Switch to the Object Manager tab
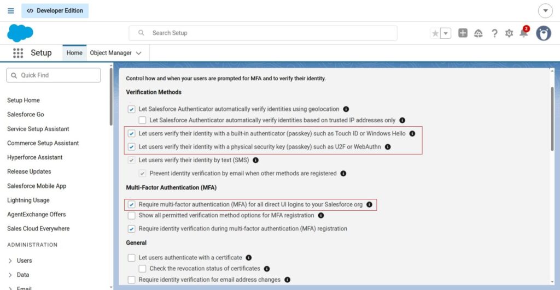 110,53
